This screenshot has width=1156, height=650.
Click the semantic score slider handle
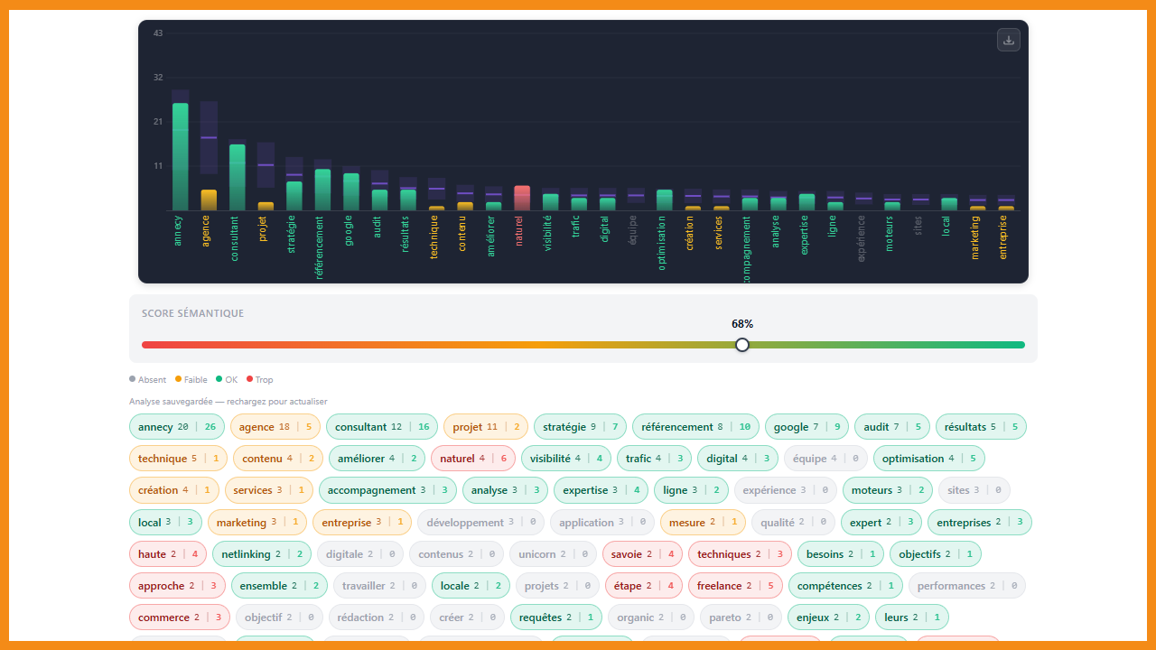point(742,345)
